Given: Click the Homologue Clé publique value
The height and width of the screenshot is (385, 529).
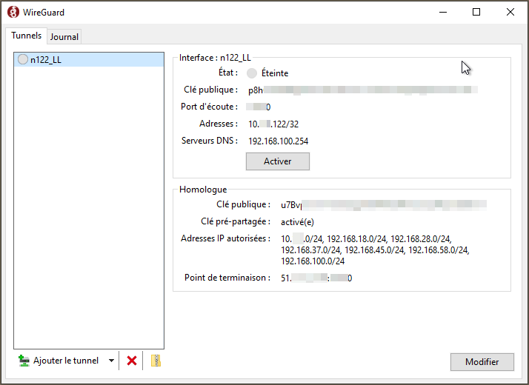Looking at the screenshot, I should [382, 204].
